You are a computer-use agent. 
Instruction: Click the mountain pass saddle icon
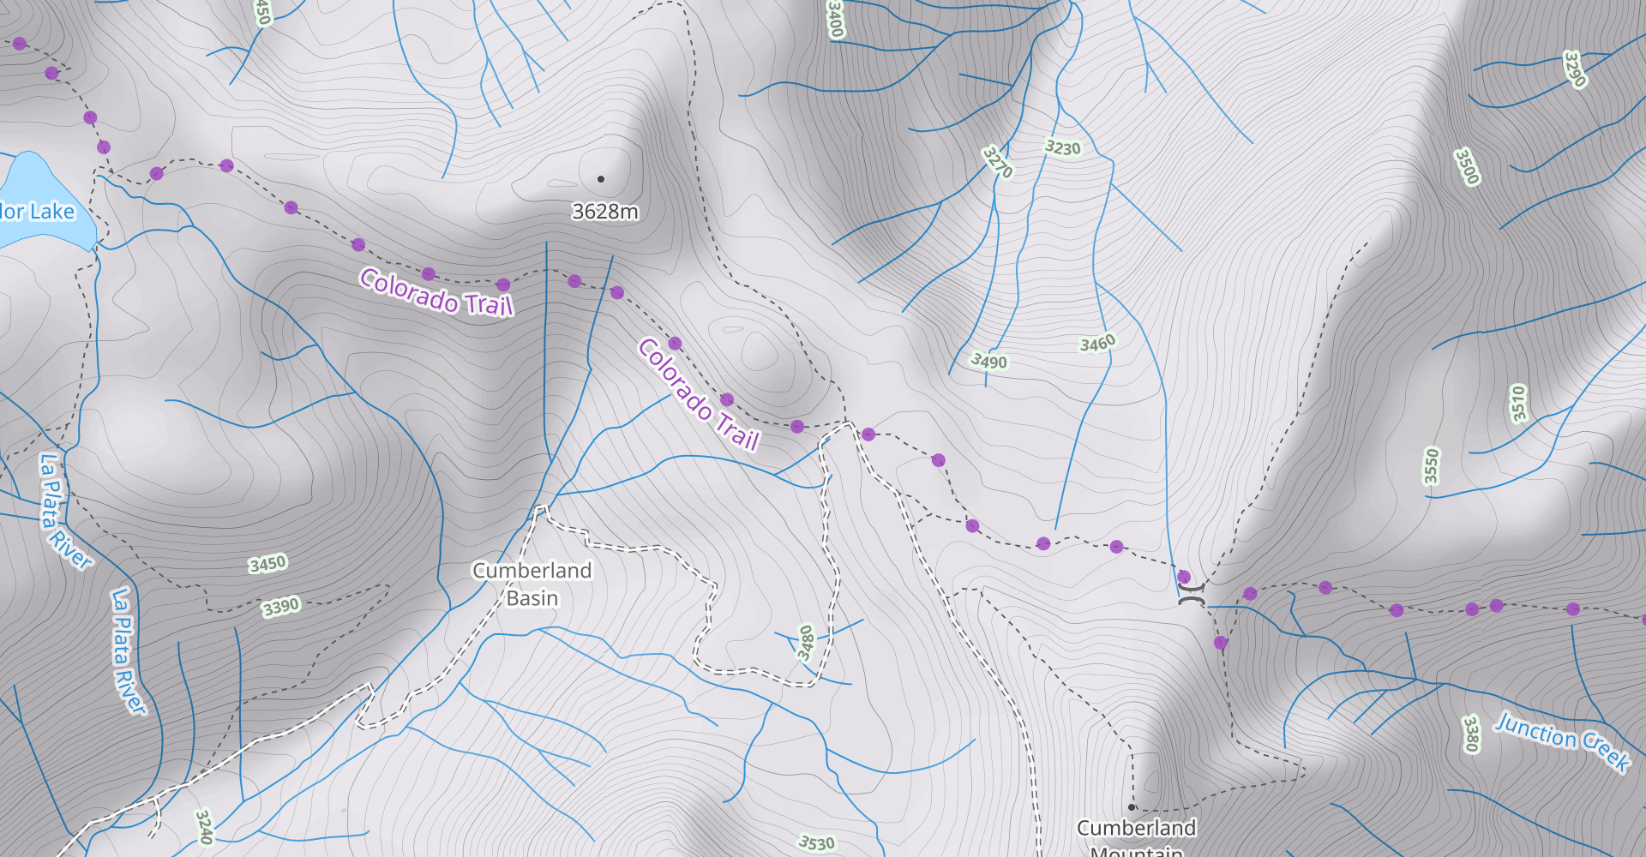[x=1192, y=595]
